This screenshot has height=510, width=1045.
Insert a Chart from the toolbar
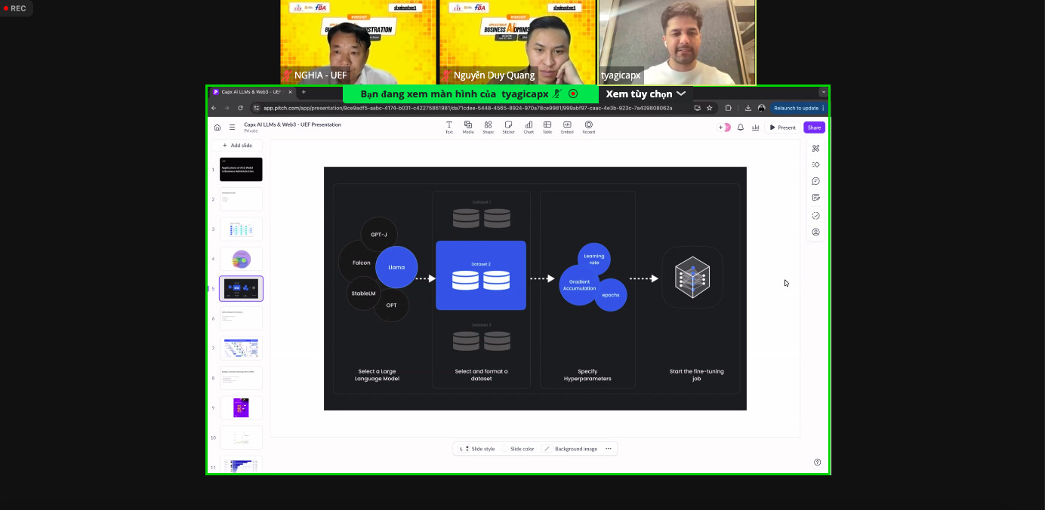(x=529, y=127)
